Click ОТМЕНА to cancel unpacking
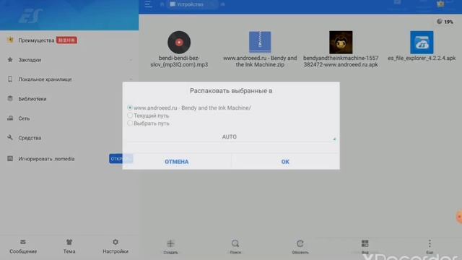Viewport: 462px width, 260px height. [176, 162]
